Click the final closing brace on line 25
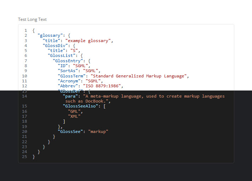Viewport: 252px width, 181px height. point(34,157)
